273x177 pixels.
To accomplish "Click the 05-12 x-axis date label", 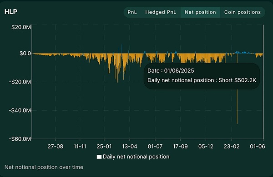I will coord(206,147).
